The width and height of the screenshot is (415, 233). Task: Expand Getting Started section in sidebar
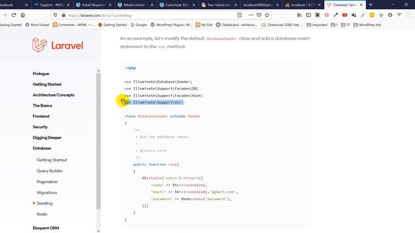tap(47, 84)
